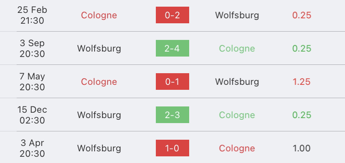
Task: Select Cologne in the 15 Dec match
Action: click(x=237, y=115)
